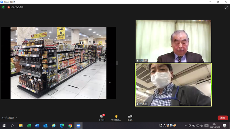This screenshot has width=230, height=129.
Task: Click the IME pad tray icon left of A
Action: 161,125
